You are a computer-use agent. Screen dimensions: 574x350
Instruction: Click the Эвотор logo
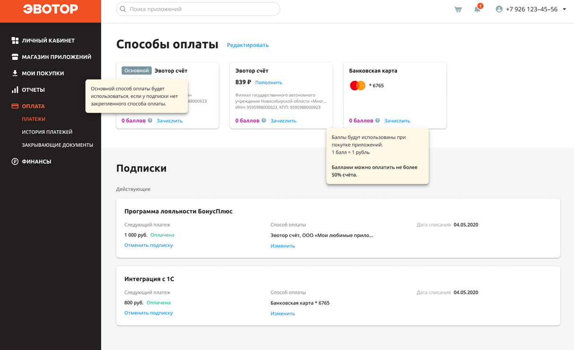point(51,9)
